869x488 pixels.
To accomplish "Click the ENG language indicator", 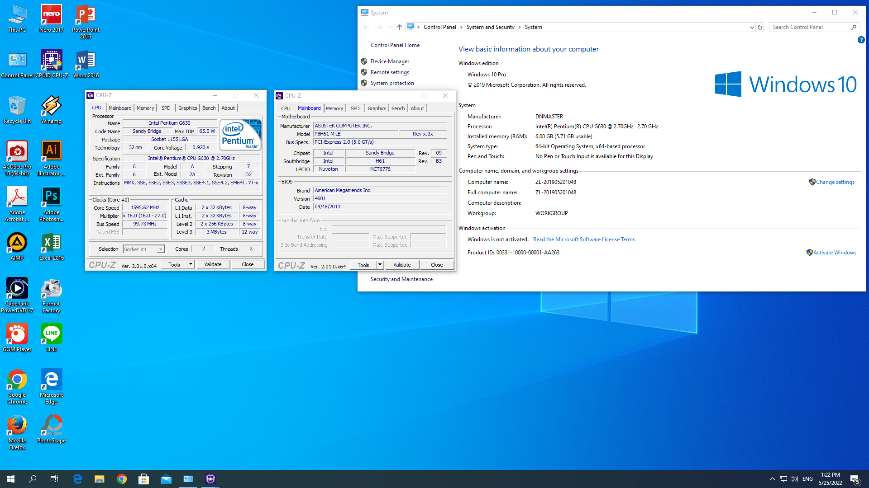I will (x=807, y=479).
